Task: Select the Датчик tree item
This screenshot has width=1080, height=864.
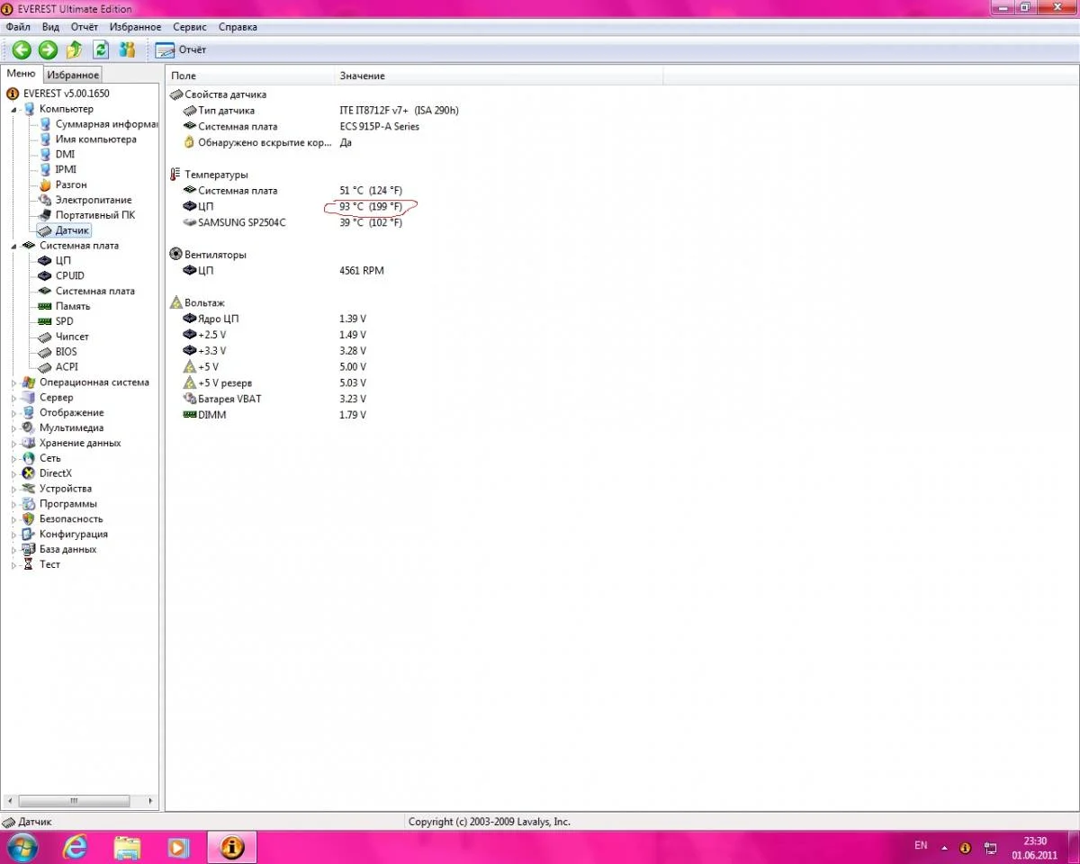Action: [x=72, y=230]
